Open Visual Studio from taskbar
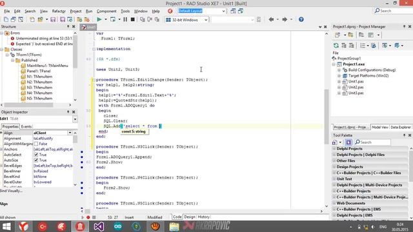The image size is (413, 232). click(x=99, y=226)
